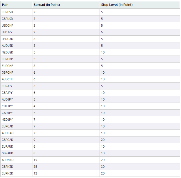Click the USDJPY pair name
The height and width of the screenshot is (178, 181).
coord(7,32)
